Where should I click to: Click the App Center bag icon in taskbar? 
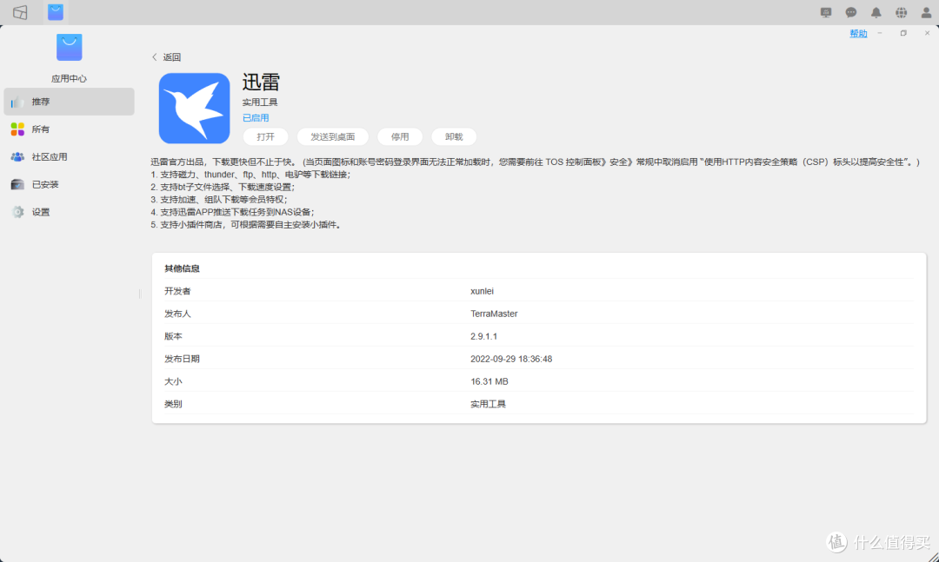pyautogui.click(x=56, y=12)
